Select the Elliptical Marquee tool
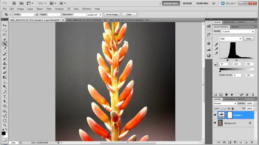This screenshot has height=145, width=259. coord(4,30)
